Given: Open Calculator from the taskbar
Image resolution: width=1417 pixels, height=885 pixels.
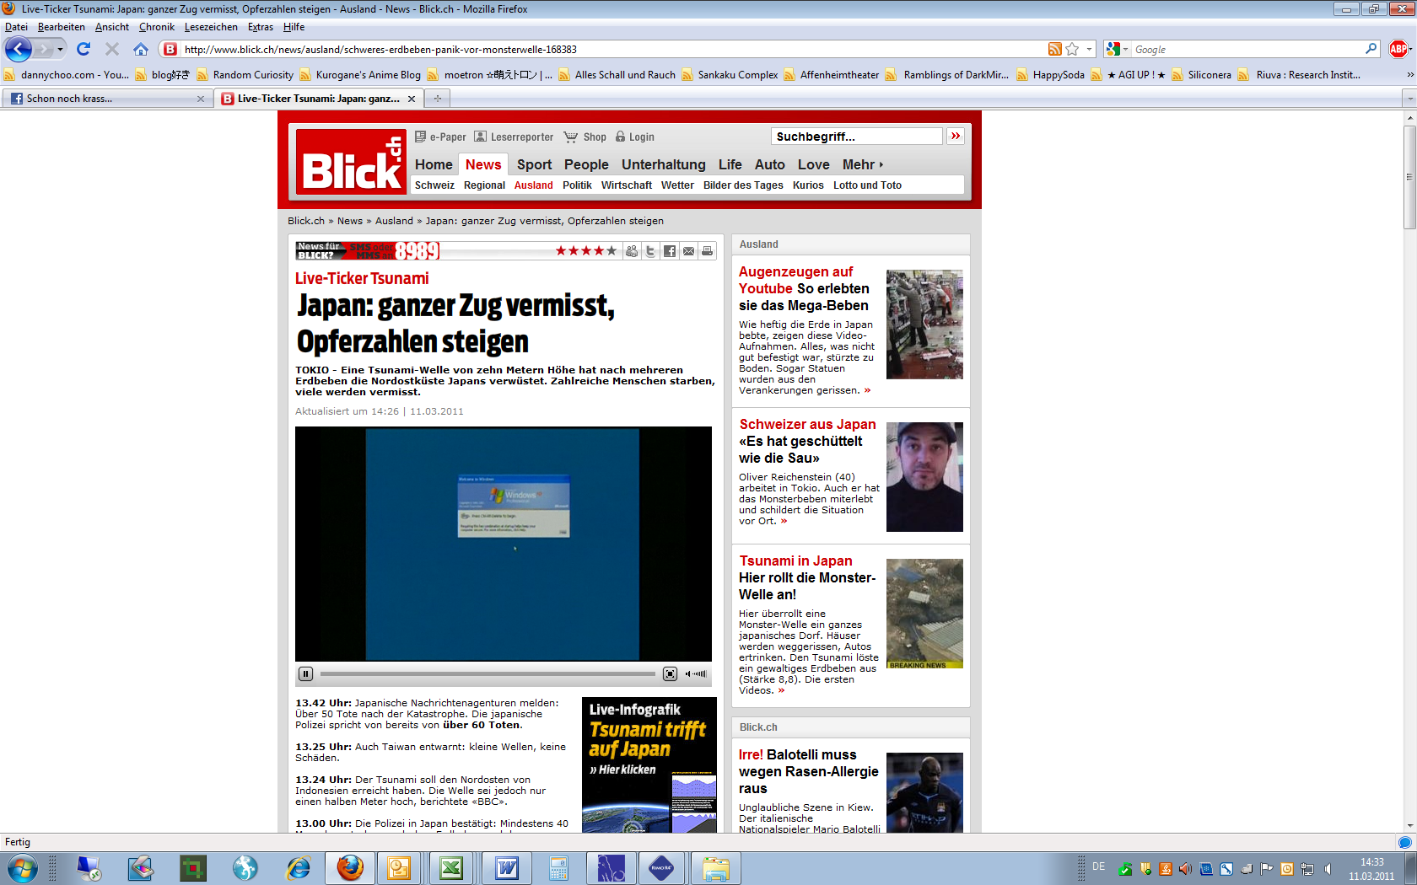Looking at the screenshot, I should pyautogui.click(x=558, y=867).
